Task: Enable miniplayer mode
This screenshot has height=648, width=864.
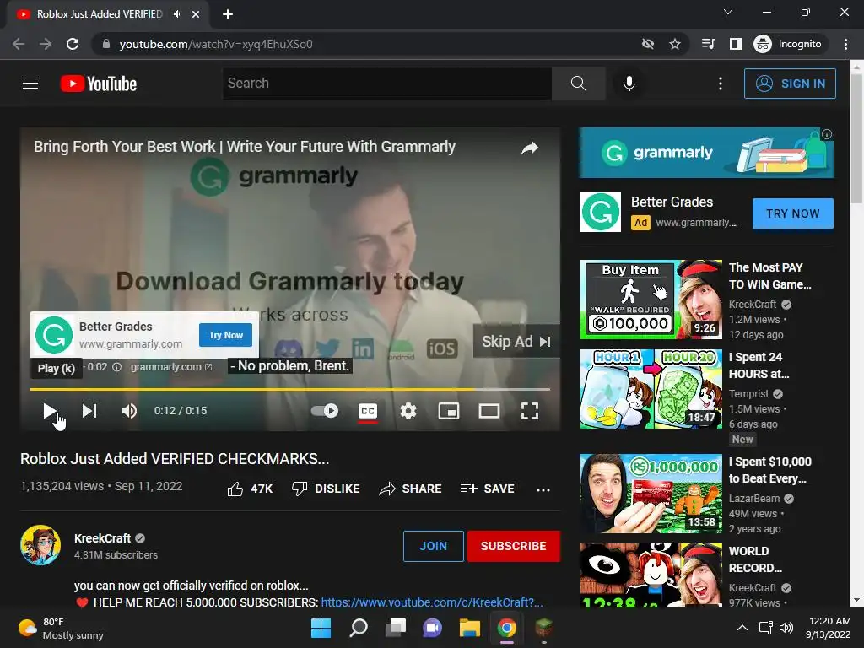Action: (x=449, y=411)
